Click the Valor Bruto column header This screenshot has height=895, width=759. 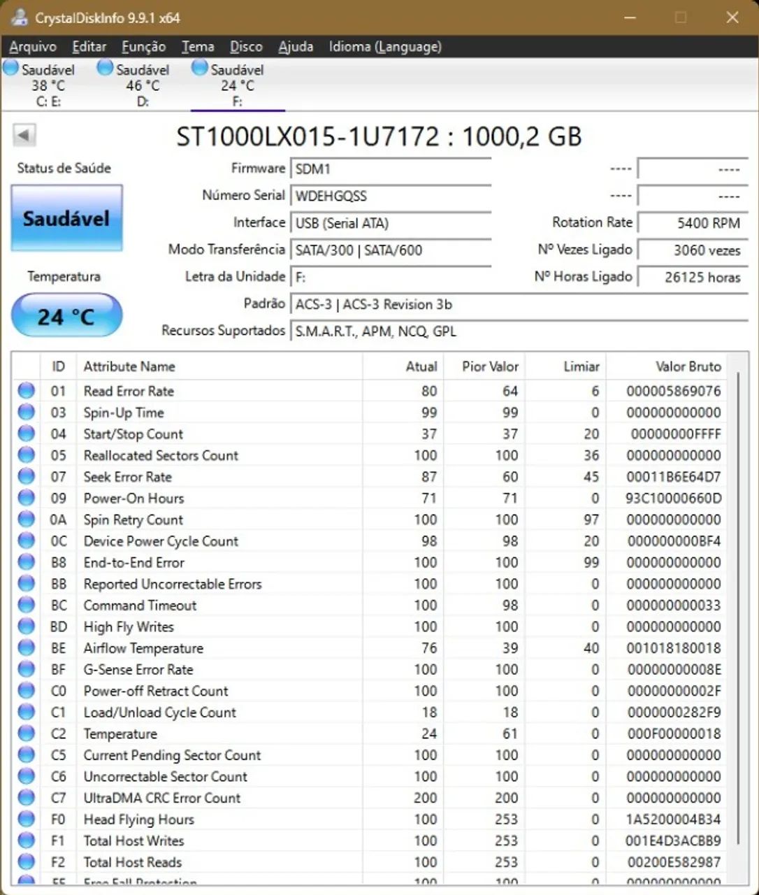666,366
